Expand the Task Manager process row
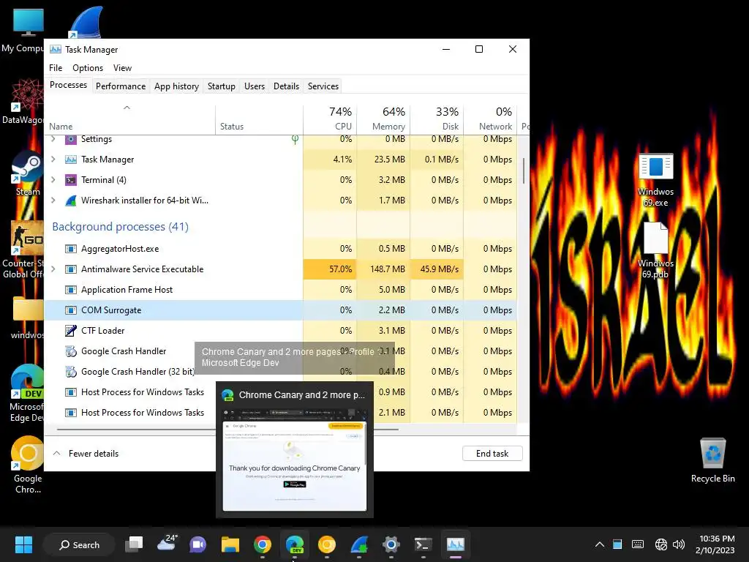 tap(53, 159)
